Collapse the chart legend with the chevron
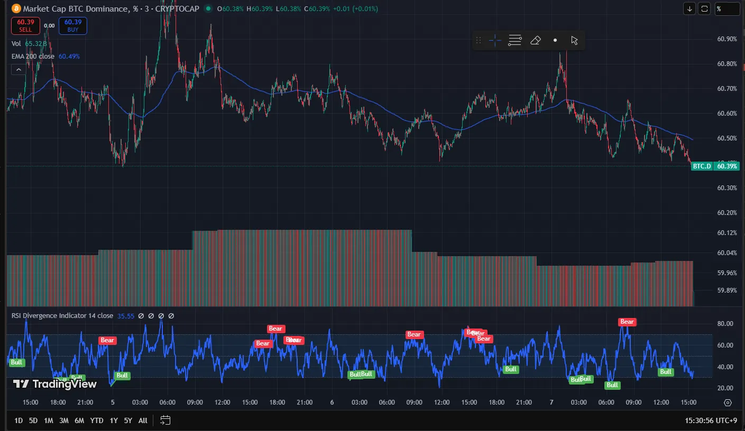Image resolution: width=745 pixels, height=431 pixels. (x=19, y=69)
